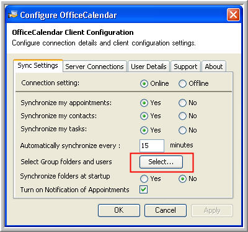Open the User Details tab
The width and height of the screenshot is (248, 232).
149,67
